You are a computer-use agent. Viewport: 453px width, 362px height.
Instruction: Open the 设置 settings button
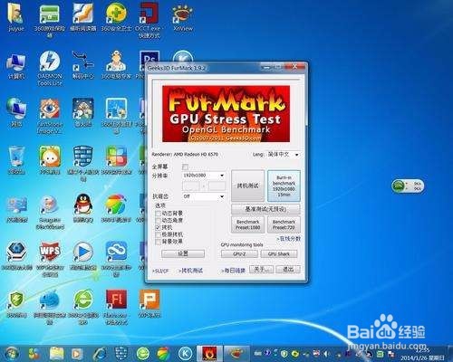[183, 253]
